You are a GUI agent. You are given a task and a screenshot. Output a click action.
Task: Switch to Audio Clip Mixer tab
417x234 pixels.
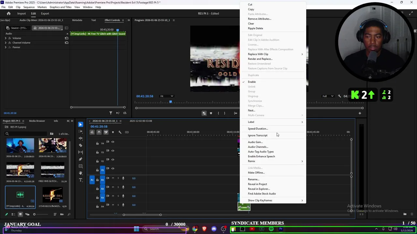coord(41,20)
